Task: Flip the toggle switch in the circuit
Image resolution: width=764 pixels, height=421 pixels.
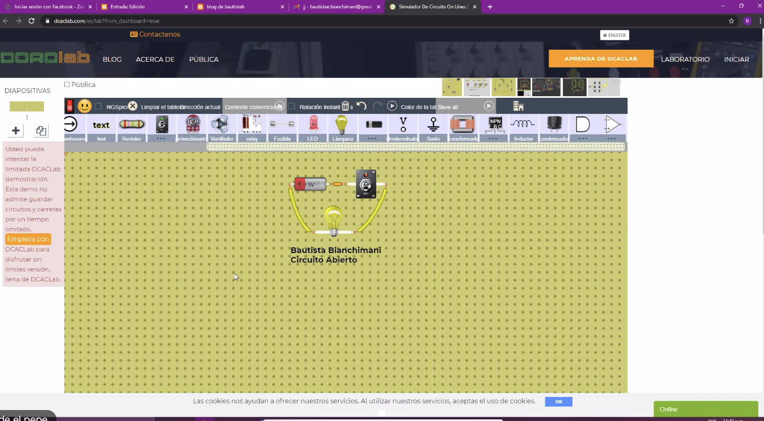Action: point(366,184)
